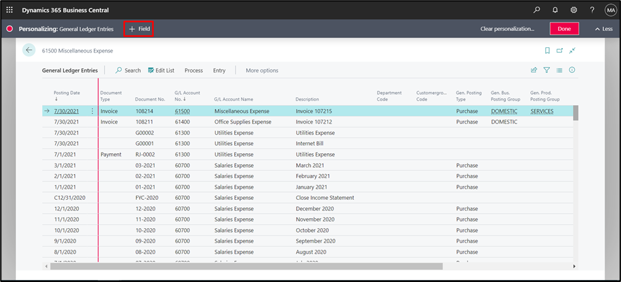Click Description column header
Viewport: 621px width, 282px height.
[307, 99]
